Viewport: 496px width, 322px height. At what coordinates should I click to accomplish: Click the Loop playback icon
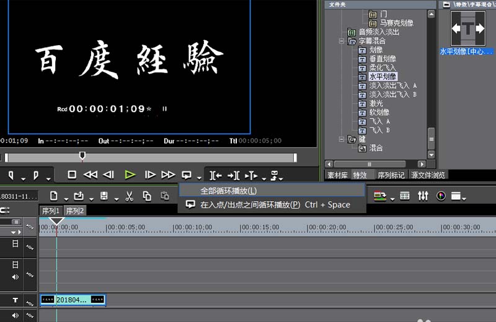pyautogui.click(x=187, y=175)
